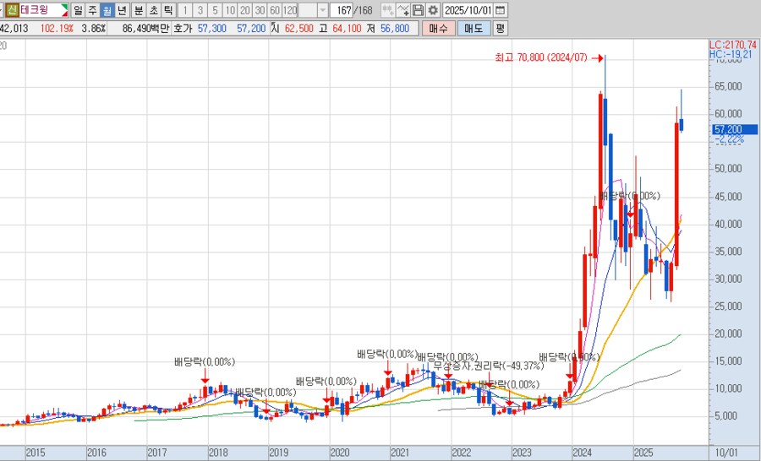This screenshot has height=461, width=761.
Task: Expand the interval dropdown arrow
Action: [322, 10]
